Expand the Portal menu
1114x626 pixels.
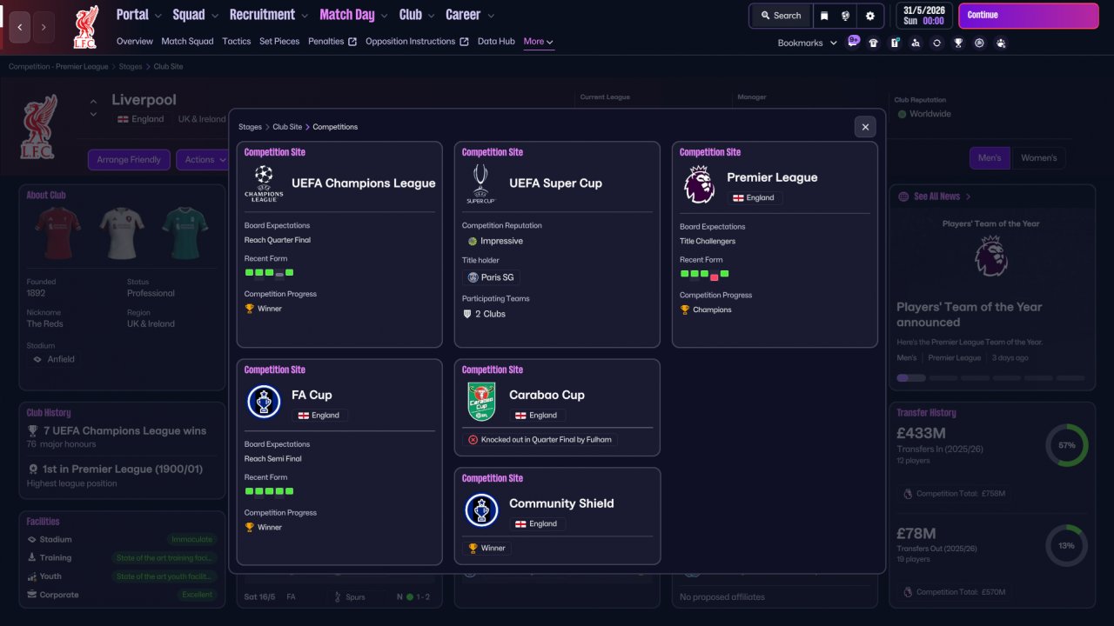139,15
